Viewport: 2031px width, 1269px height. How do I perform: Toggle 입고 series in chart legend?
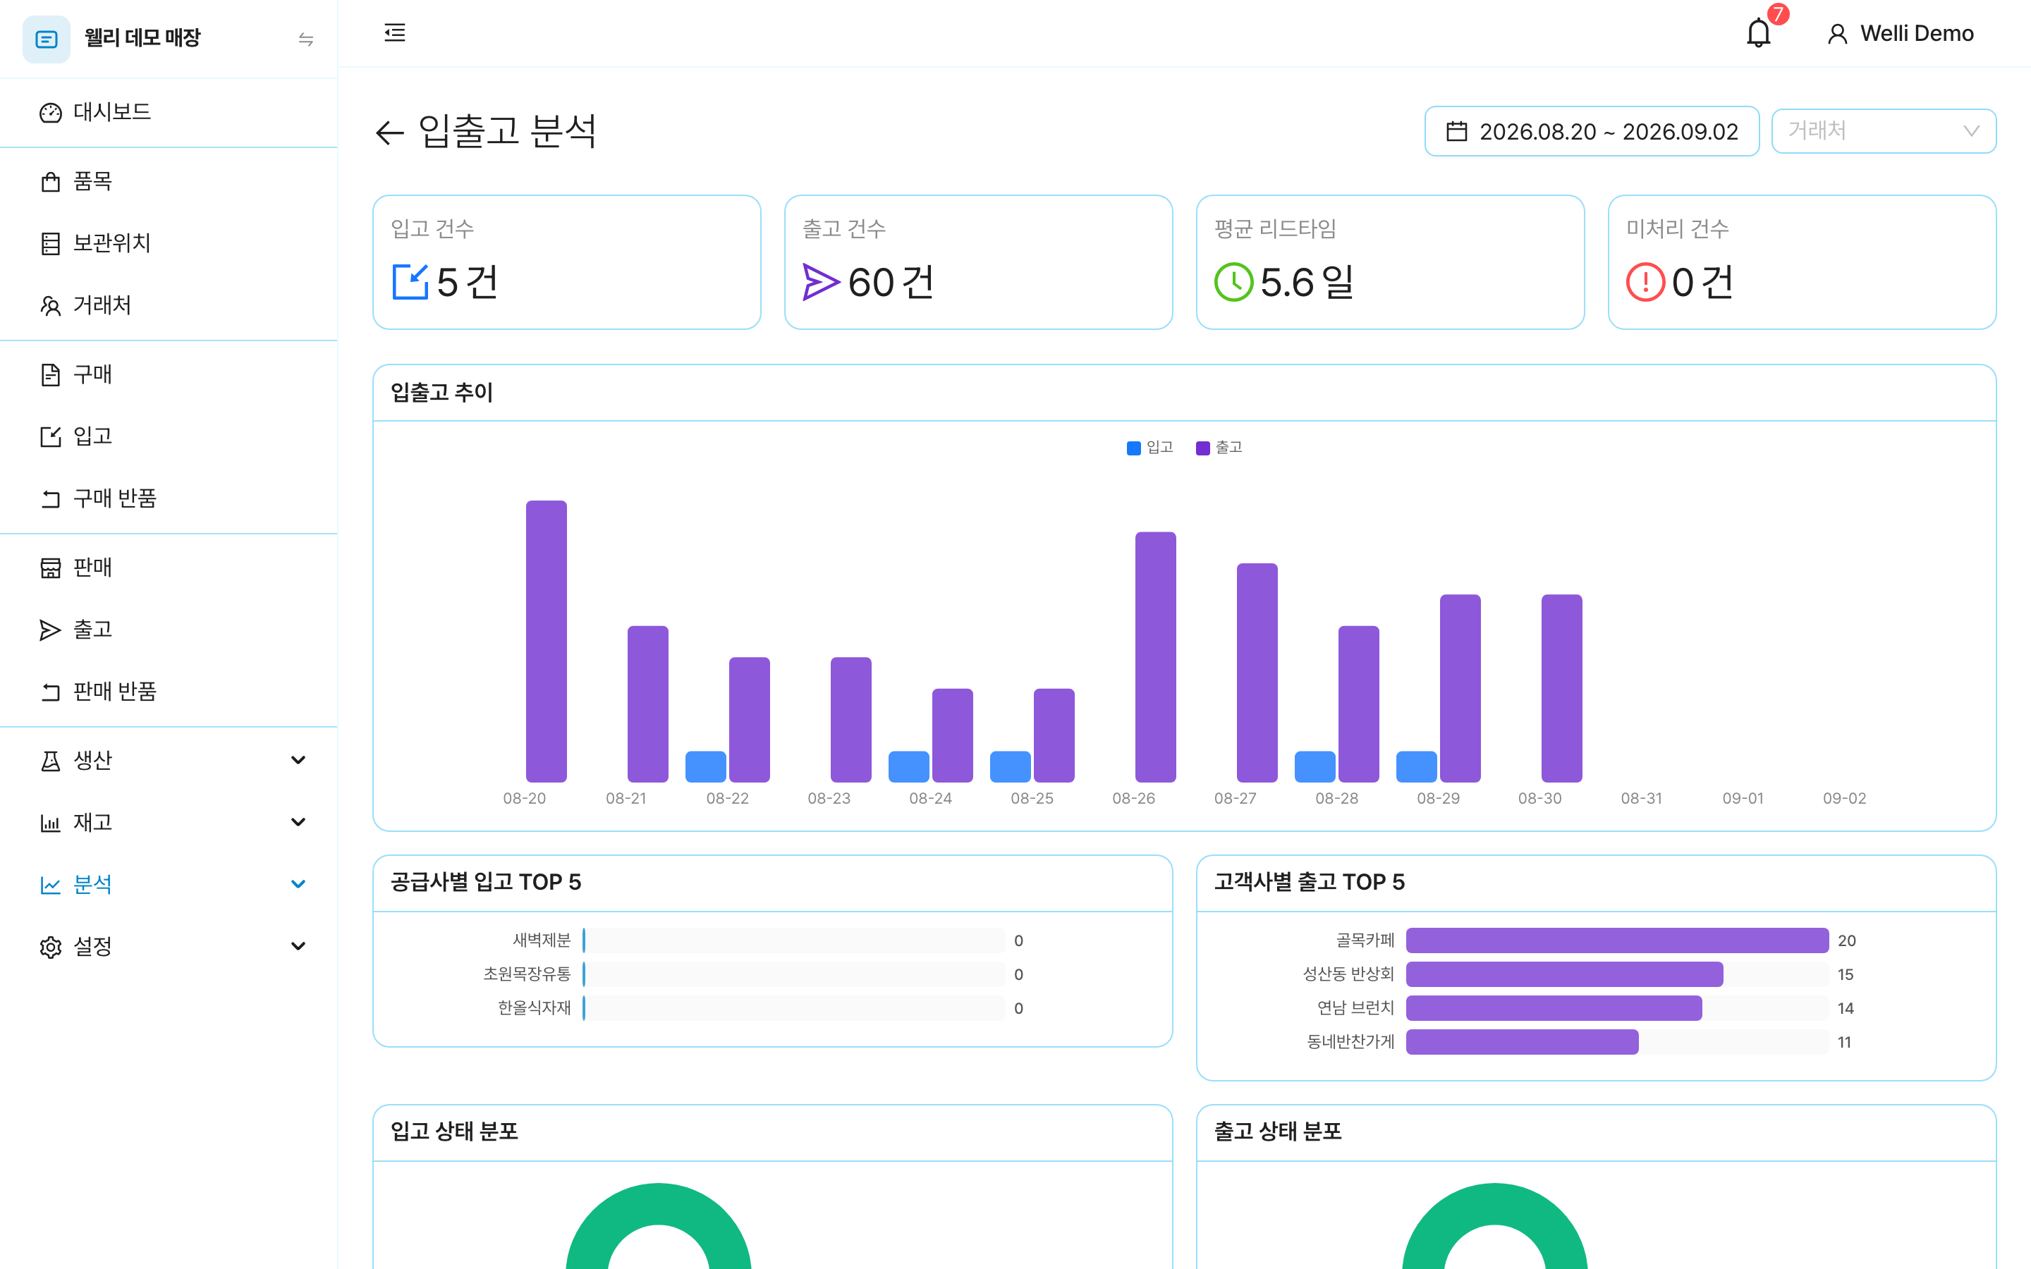pyautogui.click(x=1149, y=448)
